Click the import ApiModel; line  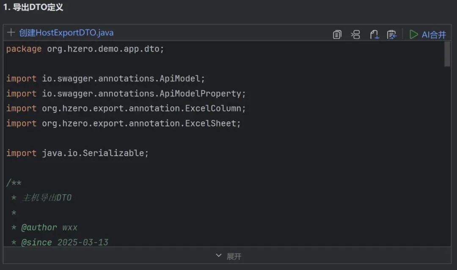105,79
